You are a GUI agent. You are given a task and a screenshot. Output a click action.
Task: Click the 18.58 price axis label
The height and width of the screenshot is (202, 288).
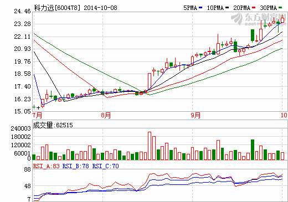pyautogui.click(x=22, y=74)
